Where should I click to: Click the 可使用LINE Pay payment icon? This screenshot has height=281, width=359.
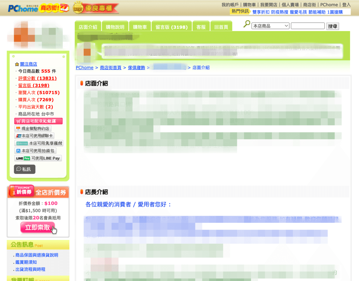click(x=38, y=158)
